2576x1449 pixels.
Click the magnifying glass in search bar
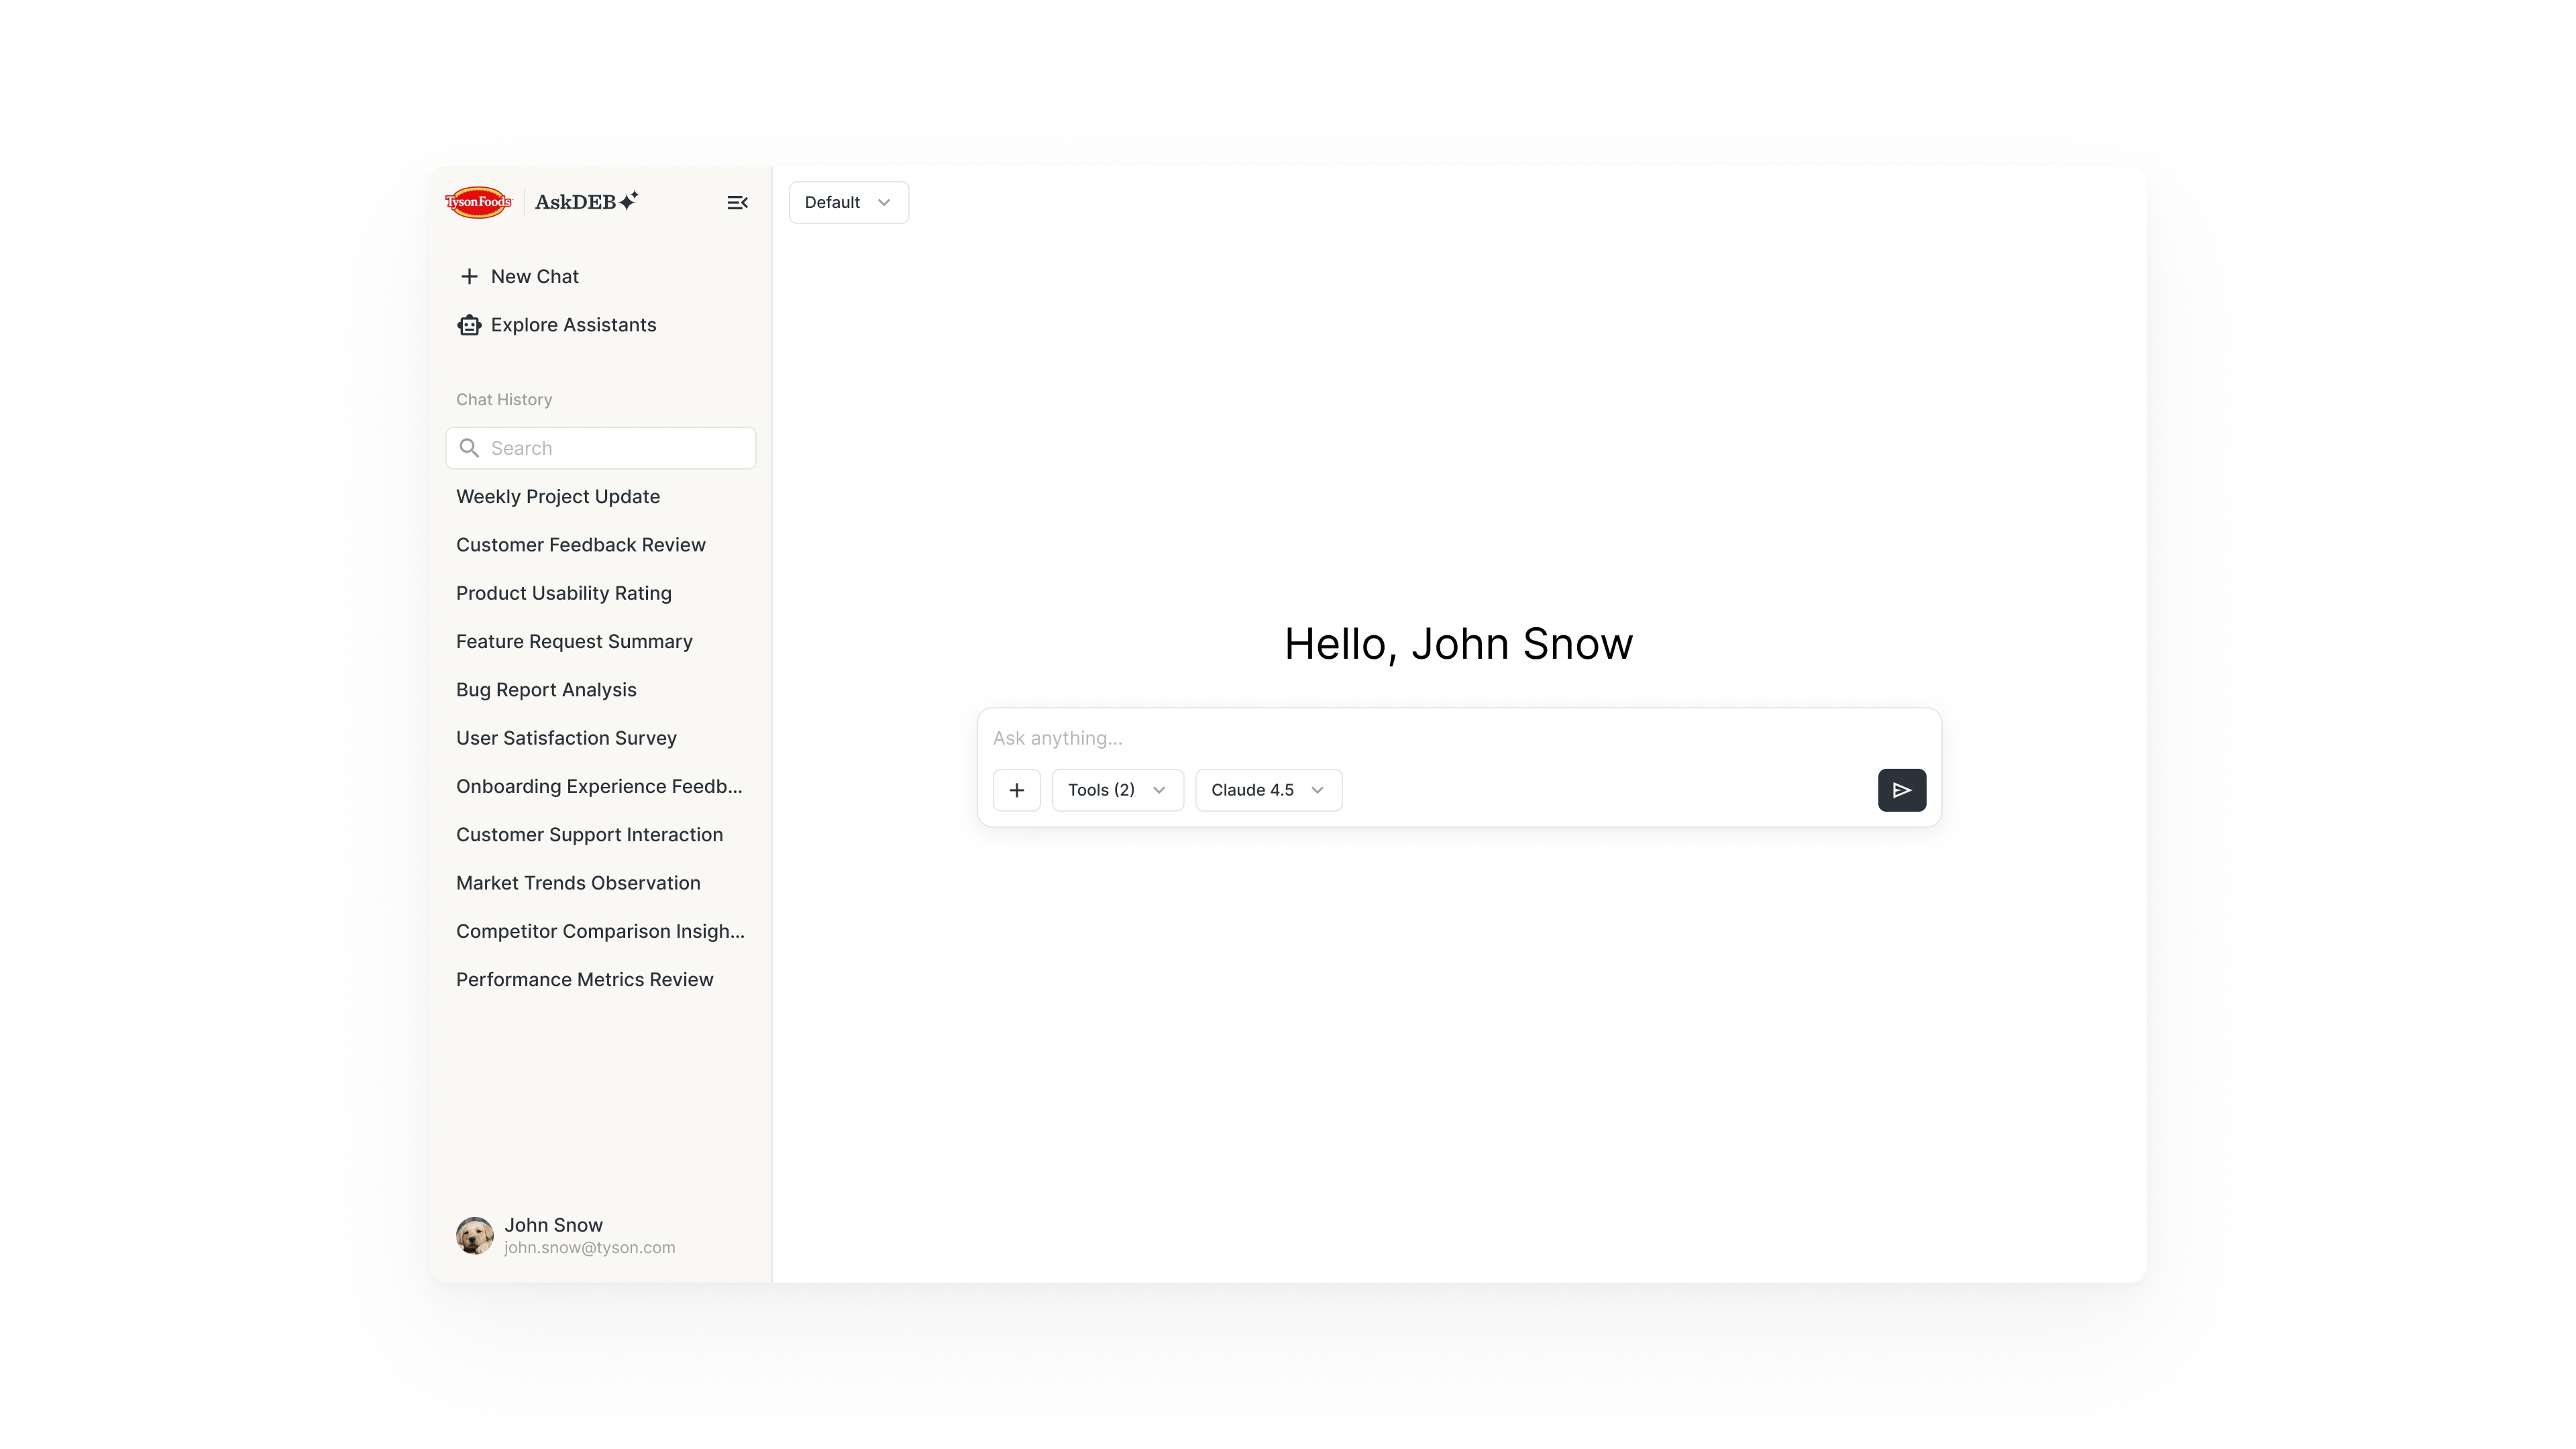470,448
